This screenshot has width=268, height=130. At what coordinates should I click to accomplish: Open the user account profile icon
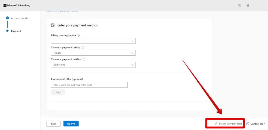(248, 5)
